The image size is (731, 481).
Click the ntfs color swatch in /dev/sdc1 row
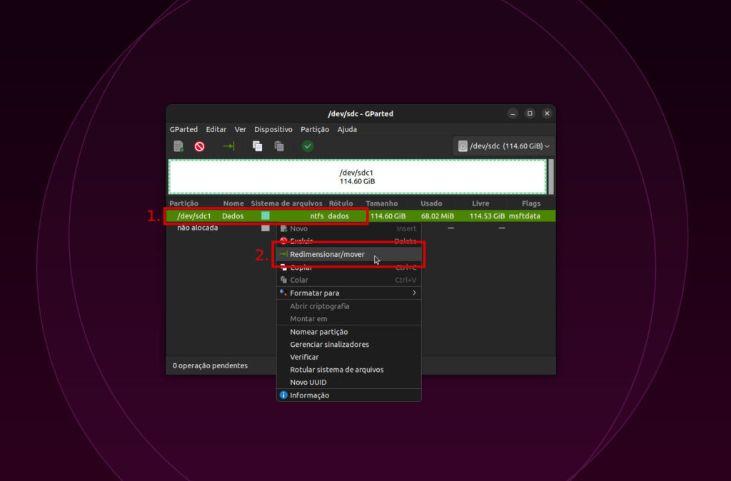[x=266, y=216]
